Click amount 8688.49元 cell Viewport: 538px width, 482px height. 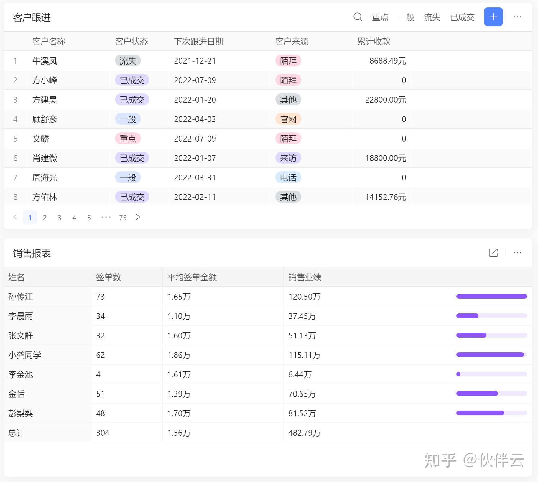click(x=388, y=61)
